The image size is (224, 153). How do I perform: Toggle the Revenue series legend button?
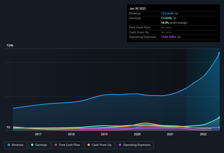(16, 145)
